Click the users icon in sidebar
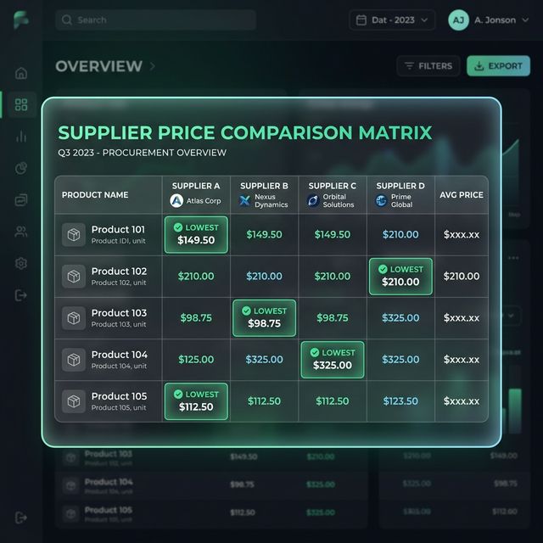This screenshot has width=543, height=543. [x=21, y=232]
